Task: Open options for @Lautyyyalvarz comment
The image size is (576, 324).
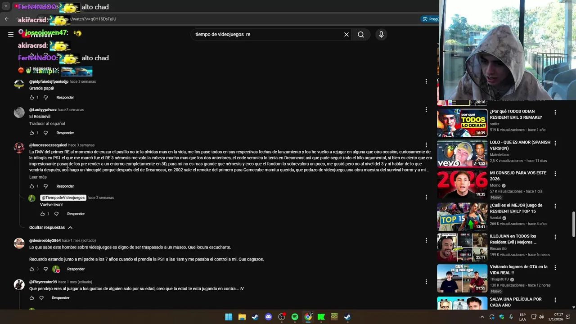Action: (426, 110)
